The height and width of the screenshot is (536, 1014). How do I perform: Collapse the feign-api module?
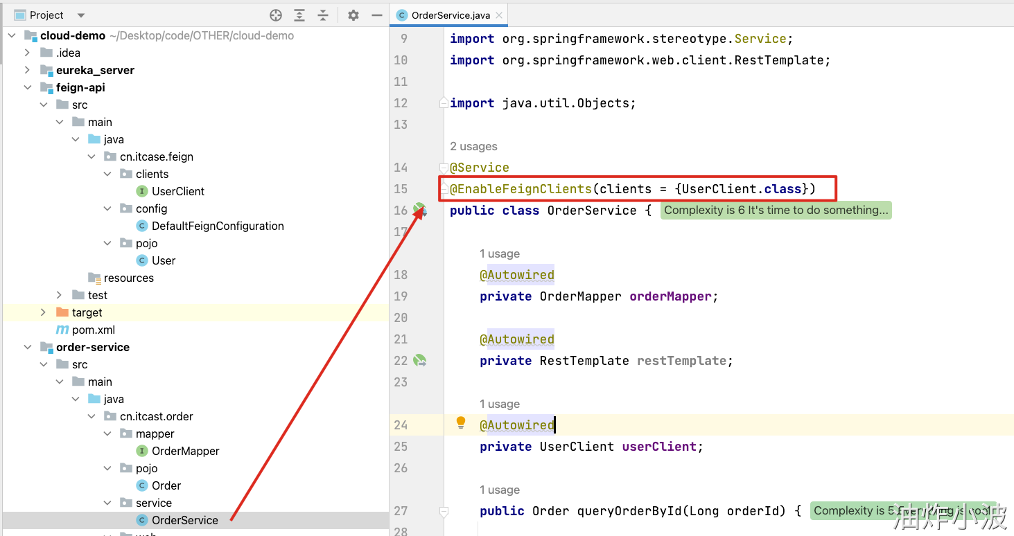click(x=27, y=87)
